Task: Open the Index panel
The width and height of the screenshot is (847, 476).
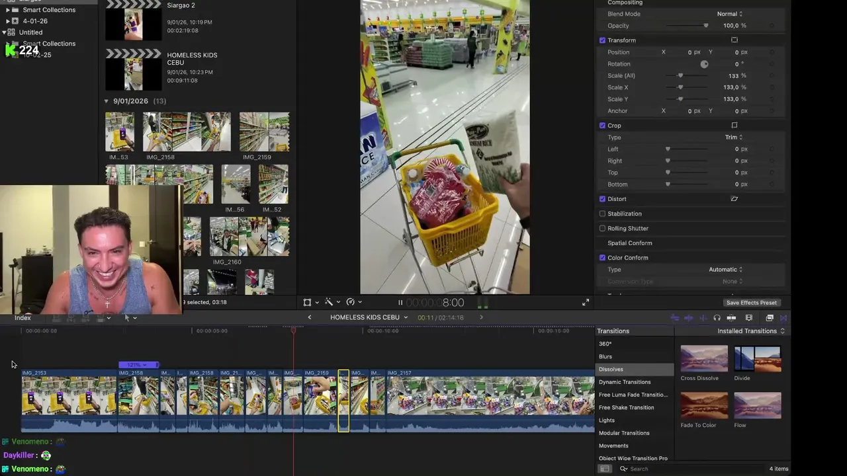Action: [22, 318]
